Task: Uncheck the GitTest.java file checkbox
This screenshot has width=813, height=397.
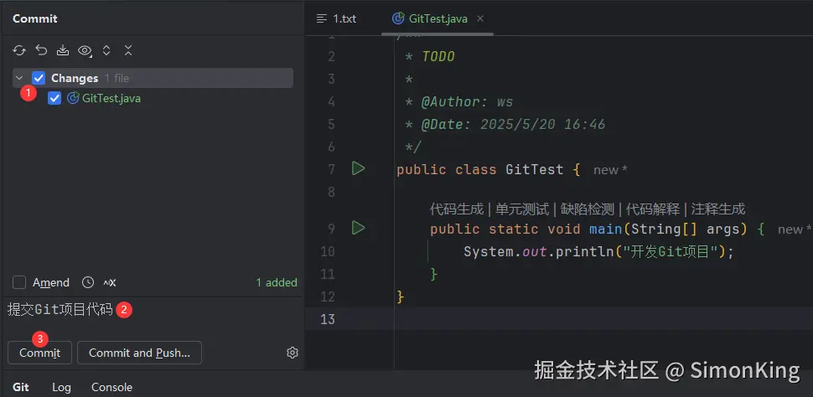Action: coord(54,98)
